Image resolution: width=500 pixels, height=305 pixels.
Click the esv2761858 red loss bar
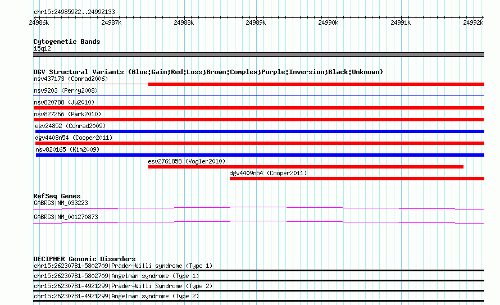(306, 167)
